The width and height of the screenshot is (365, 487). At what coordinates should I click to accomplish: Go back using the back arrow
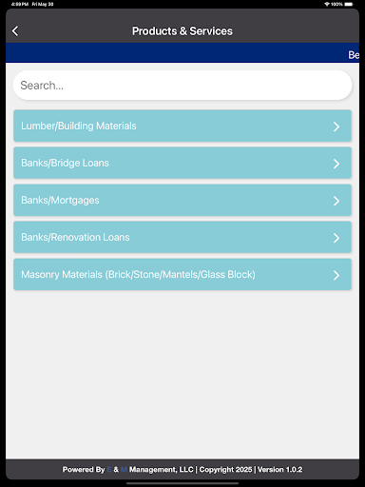tap(15, 31)
